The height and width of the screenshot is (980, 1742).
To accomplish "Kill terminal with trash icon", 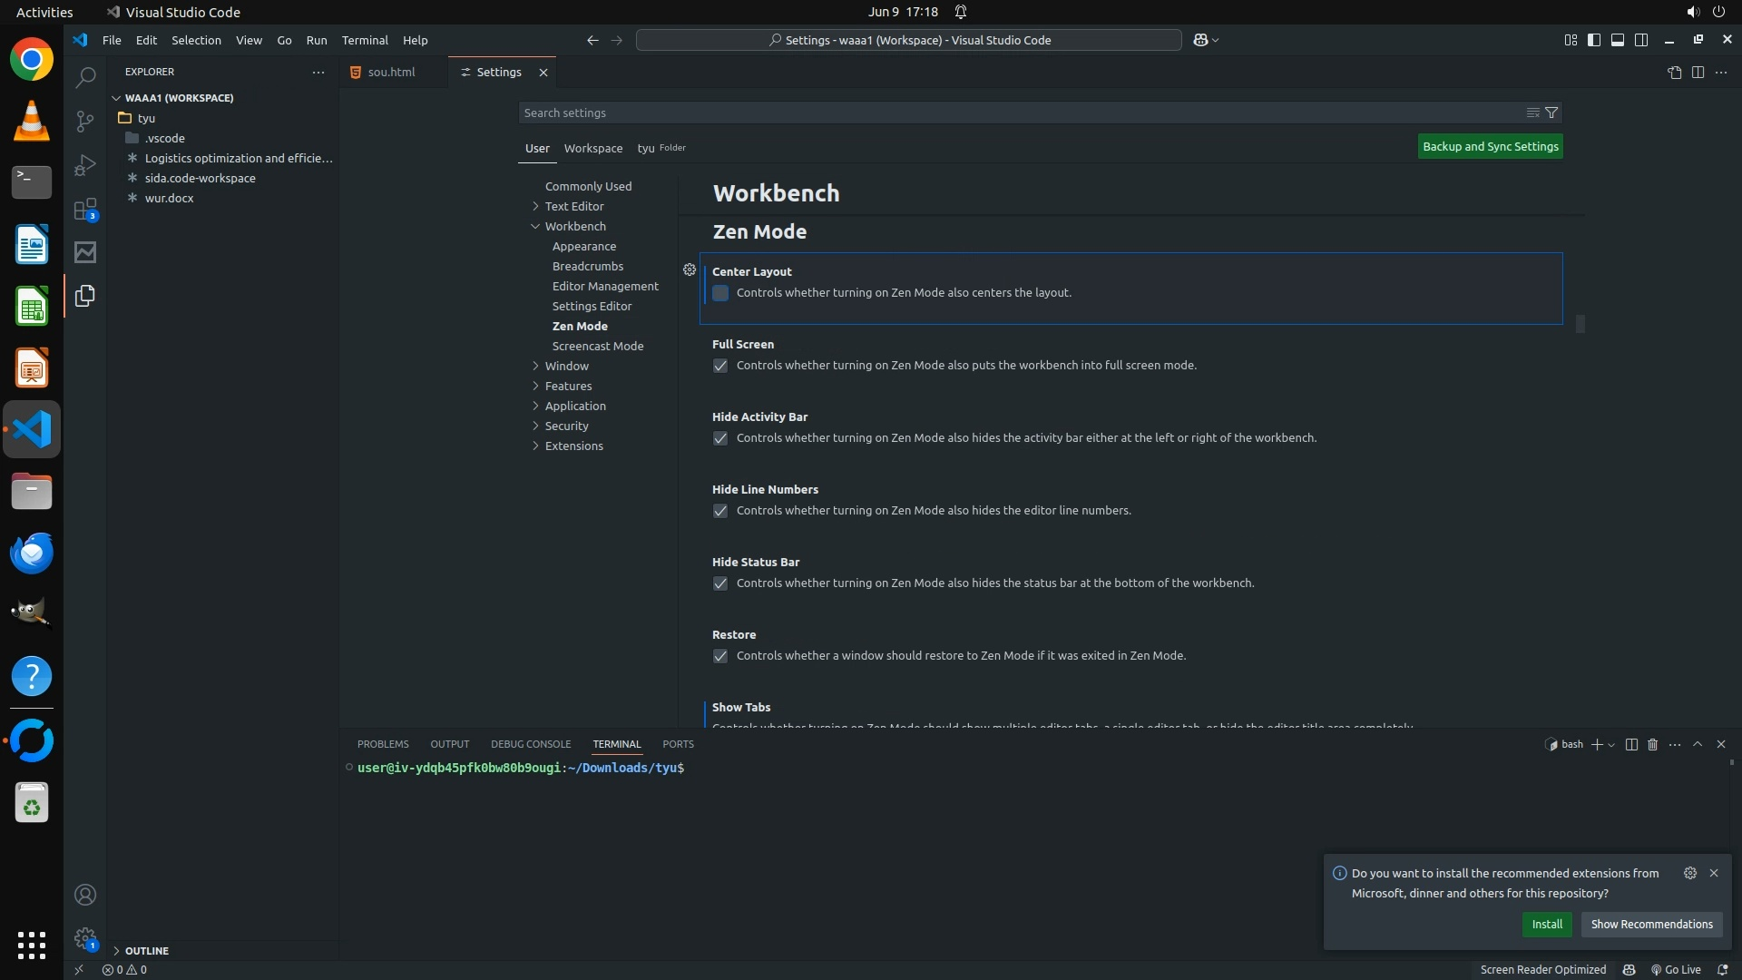I will [x=1652, y=744].
